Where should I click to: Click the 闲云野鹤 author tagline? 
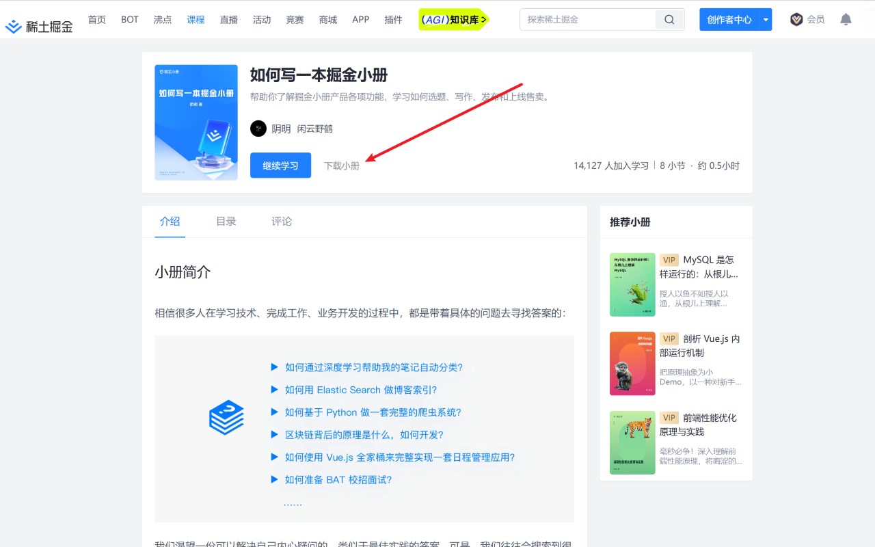(x=314, y=129)
